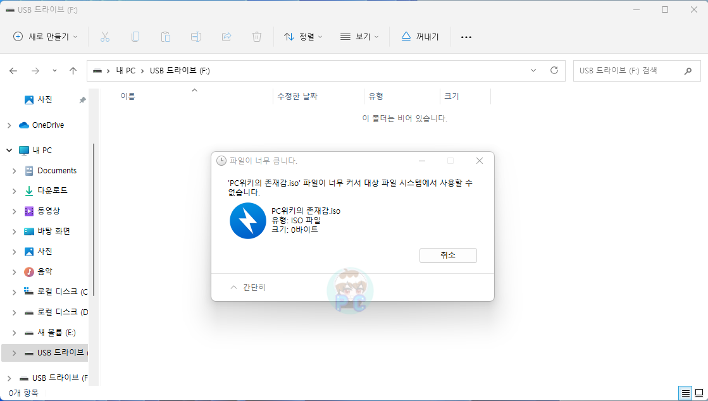Click the Paste clipboard icon
This screenshot has height=401, width=708.
(x=166, y=37)
